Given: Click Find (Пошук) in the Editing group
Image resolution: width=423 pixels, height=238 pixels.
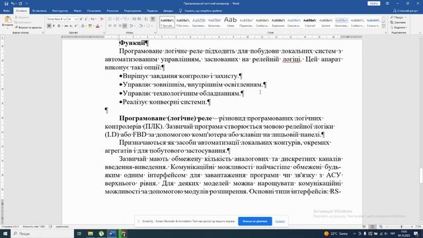Looking at the screenshot, I should pyautogui.click(x=398, y=17).
